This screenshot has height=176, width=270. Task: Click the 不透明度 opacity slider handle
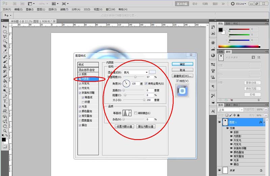click(x=135, y=77)
